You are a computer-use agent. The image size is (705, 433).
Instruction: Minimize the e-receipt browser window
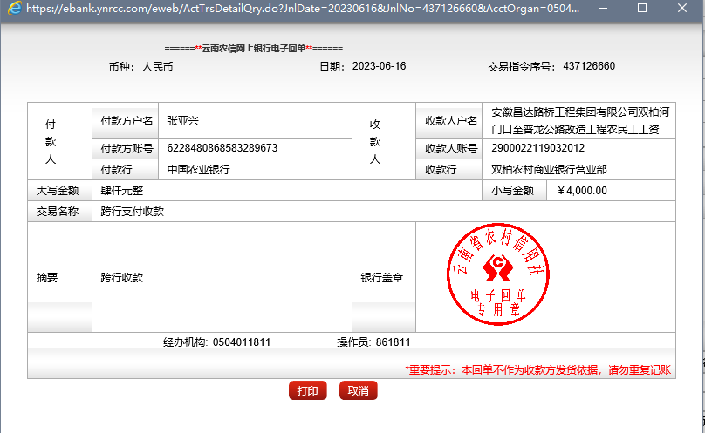[600, 8]
